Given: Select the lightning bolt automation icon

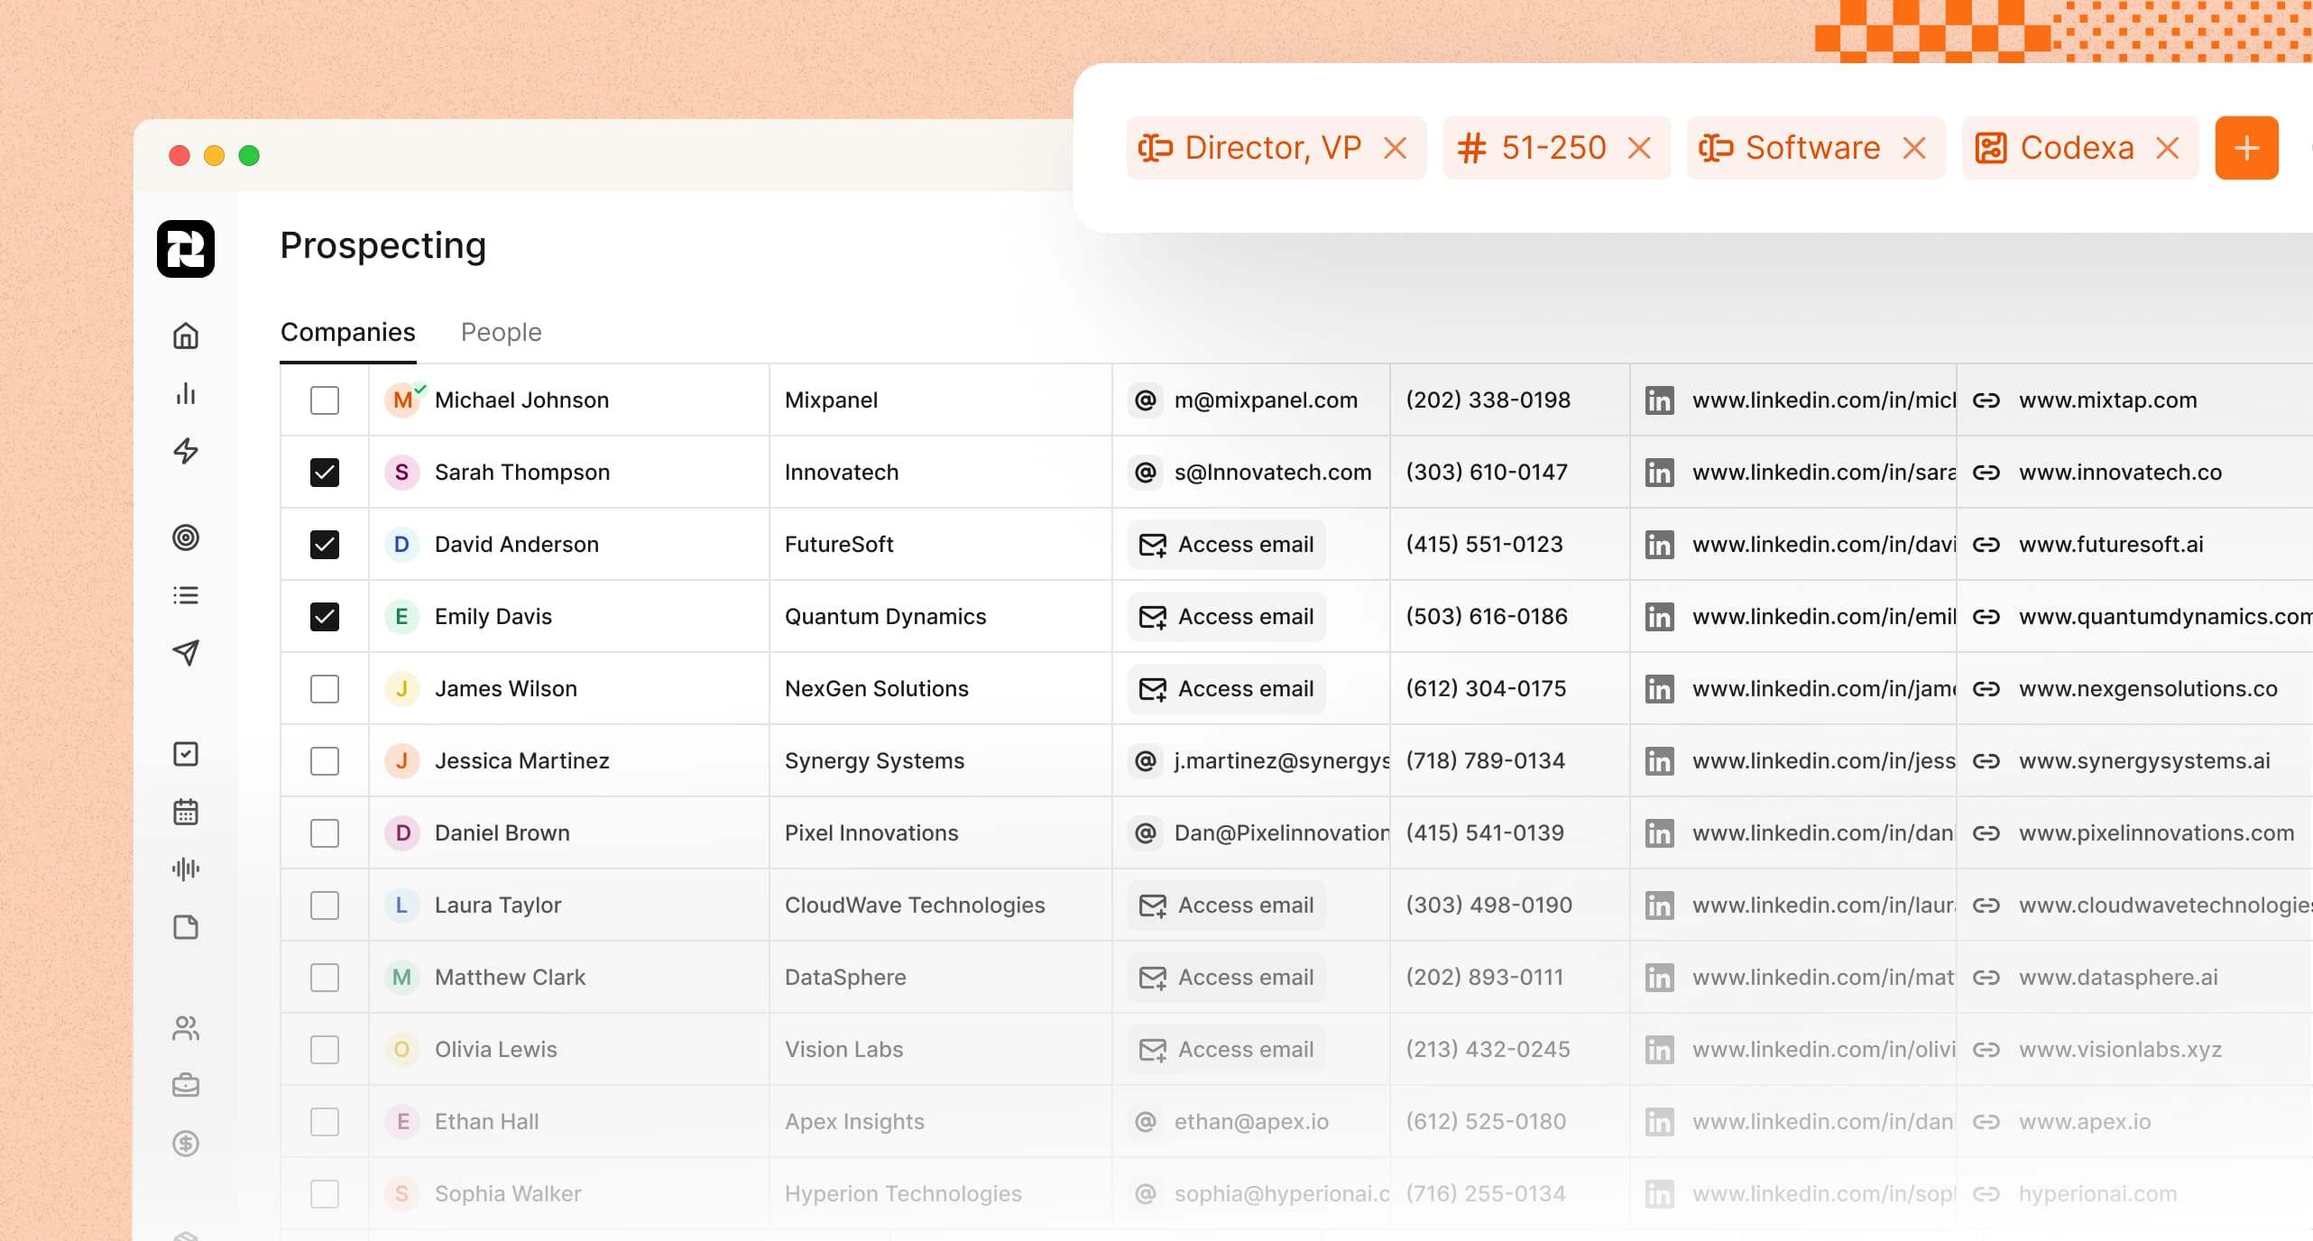Looking at the screenshot, I should pos(185,452).
